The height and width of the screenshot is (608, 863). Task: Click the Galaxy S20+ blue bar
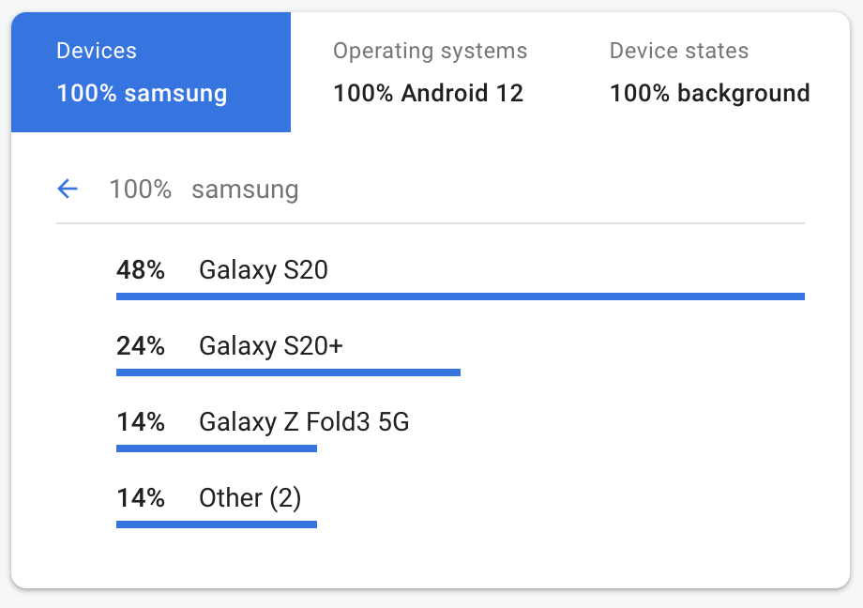[288, 372]
